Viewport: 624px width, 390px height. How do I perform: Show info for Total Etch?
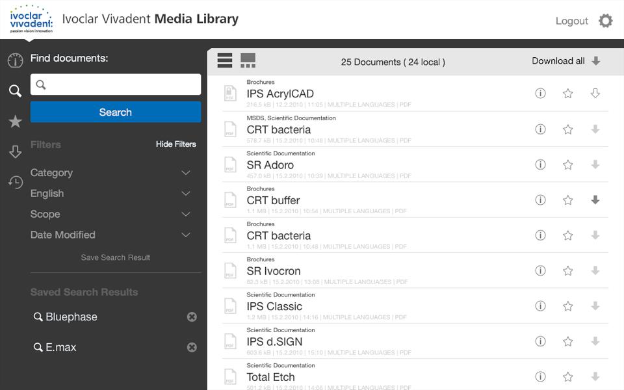(x=540, y=376)
